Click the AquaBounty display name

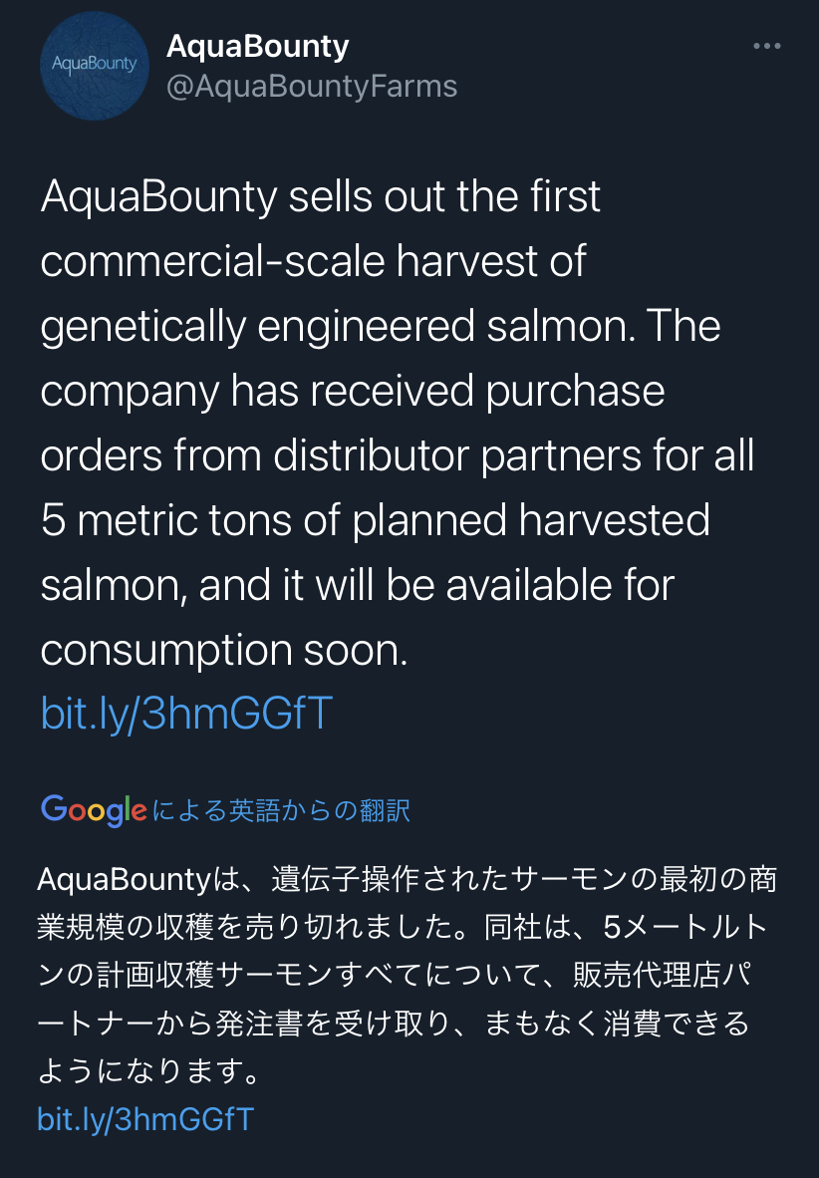[258, 46]
